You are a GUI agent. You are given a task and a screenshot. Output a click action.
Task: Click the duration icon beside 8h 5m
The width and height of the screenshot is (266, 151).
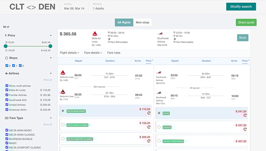point(174,36)
